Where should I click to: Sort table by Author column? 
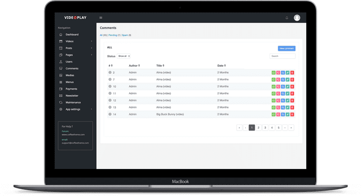click(x=134, y=65)
